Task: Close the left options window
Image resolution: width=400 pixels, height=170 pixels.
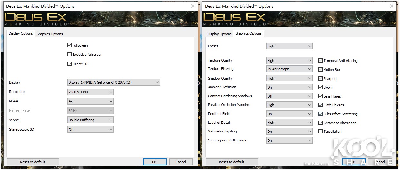Action: [193, 6]
